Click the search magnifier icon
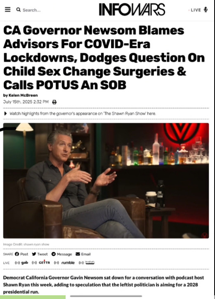215x299 pixels. 18,9
